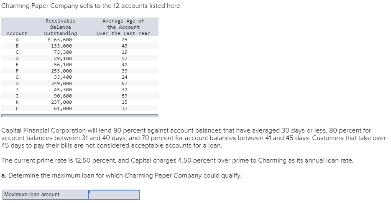Viewport: 391px width, 203px height.
Task: Click the blue corner marker in answer box
Action: [89, 192]
